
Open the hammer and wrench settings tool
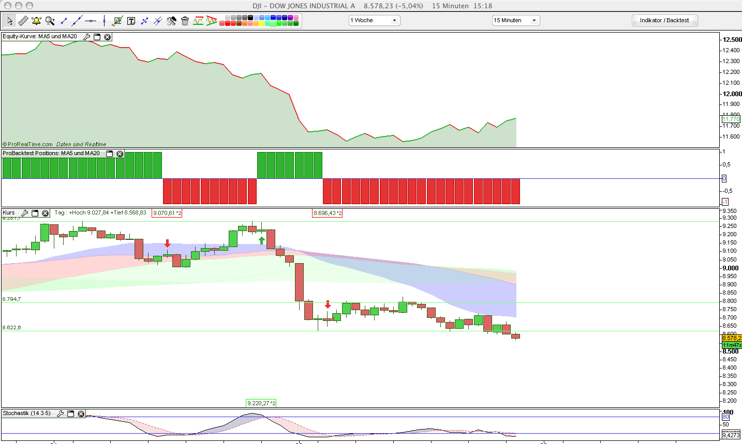171,21
